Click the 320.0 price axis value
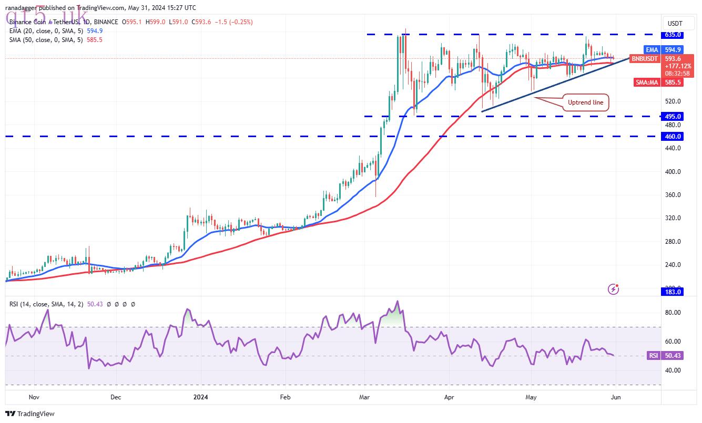 click(674, 218)
